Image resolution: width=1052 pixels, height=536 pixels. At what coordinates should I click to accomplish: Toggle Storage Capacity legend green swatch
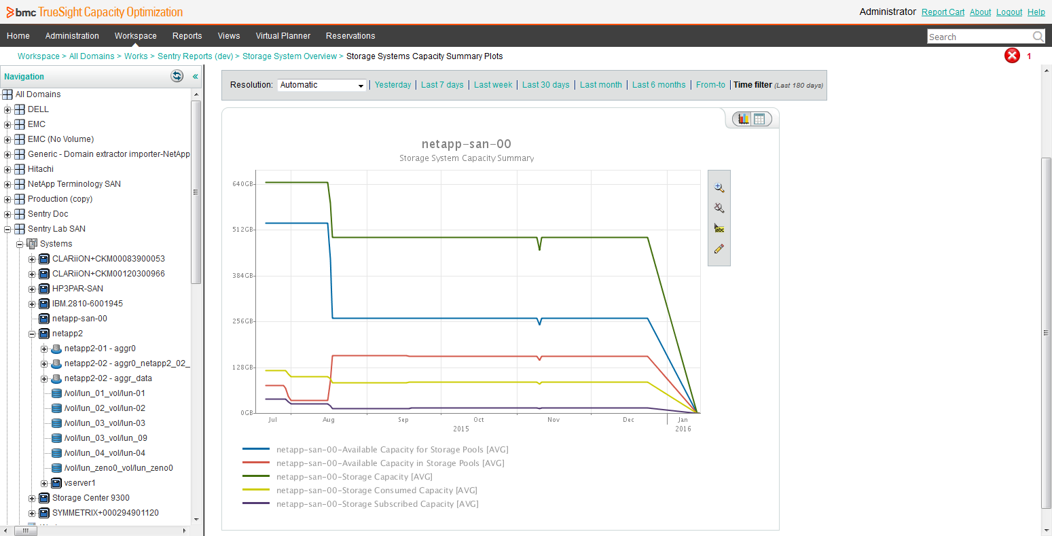tap(256, 477)
